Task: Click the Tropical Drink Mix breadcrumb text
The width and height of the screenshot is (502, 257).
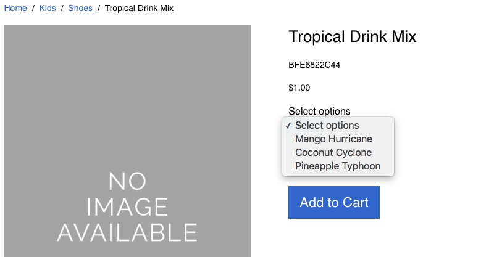Action: click(x=140, y=8)
